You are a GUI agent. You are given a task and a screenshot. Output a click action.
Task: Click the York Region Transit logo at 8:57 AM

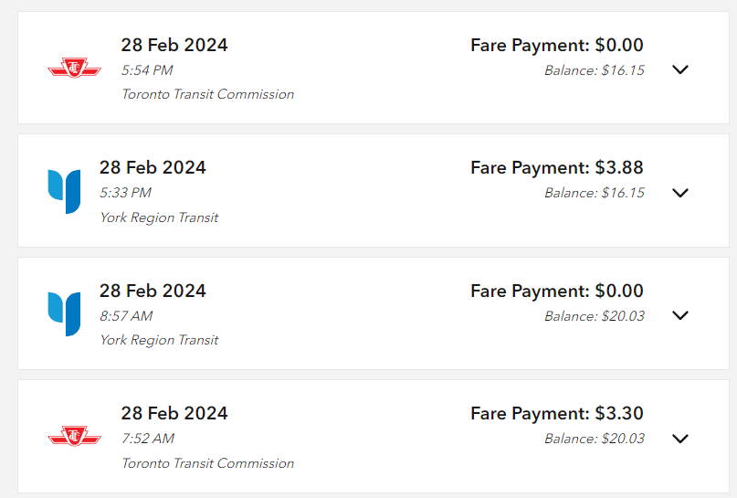(x=64, y=313)
